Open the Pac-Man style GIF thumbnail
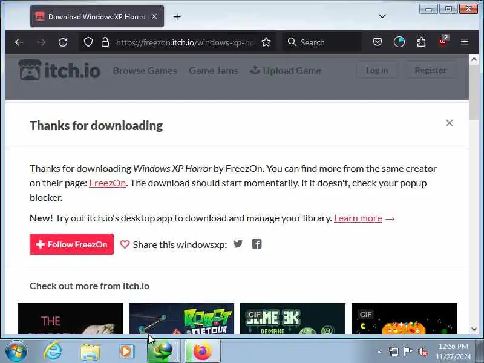The image size is (484, 363). point(404,318)
